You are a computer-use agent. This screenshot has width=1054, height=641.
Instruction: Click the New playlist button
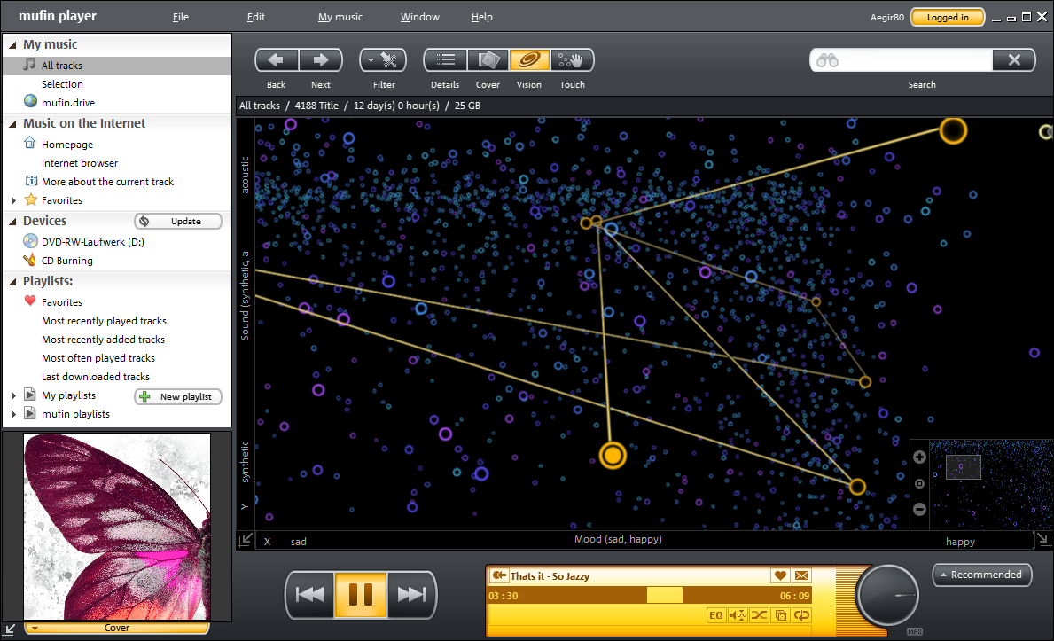point(178,397)
